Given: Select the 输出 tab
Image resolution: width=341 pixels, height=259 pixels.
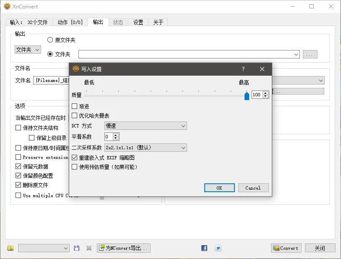Looking at the screenshot, I should tap(98, 22).
